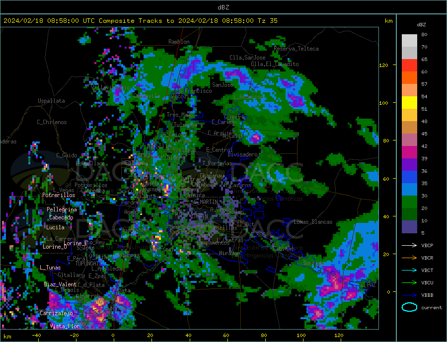Click the 'Chapanay' place label

click(212, 176)
